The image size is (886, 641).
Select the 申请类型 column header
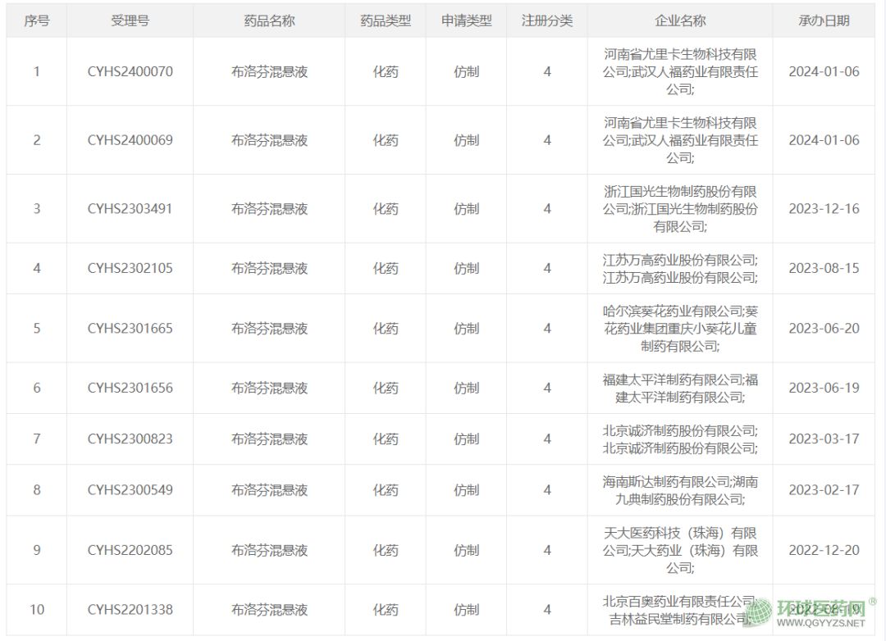pos(466,21)
